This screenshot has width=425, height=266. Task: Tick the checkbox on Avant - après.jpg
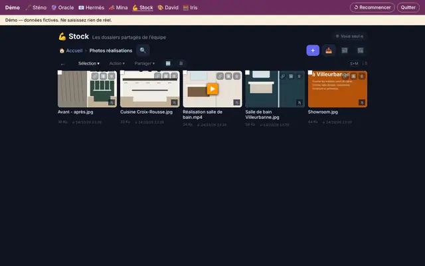pyautogui.click(x=60, y=72)
